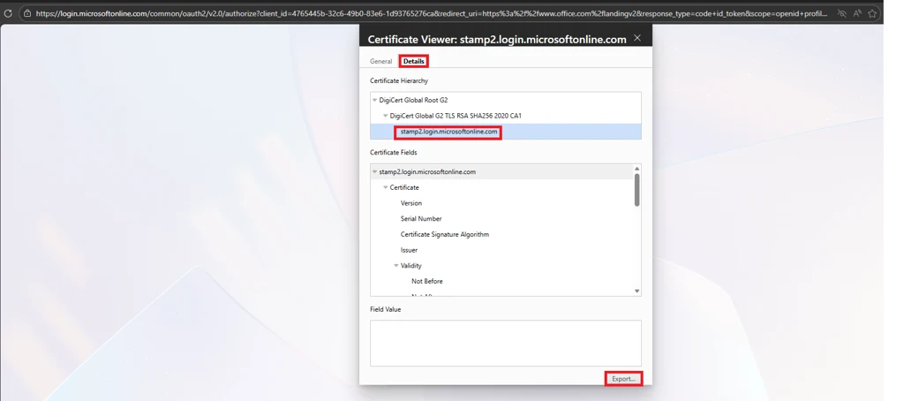The image size is (904, 401).
Task: Click the Certificate Fields scrollbar down arrow
Action: pos(637,291)
